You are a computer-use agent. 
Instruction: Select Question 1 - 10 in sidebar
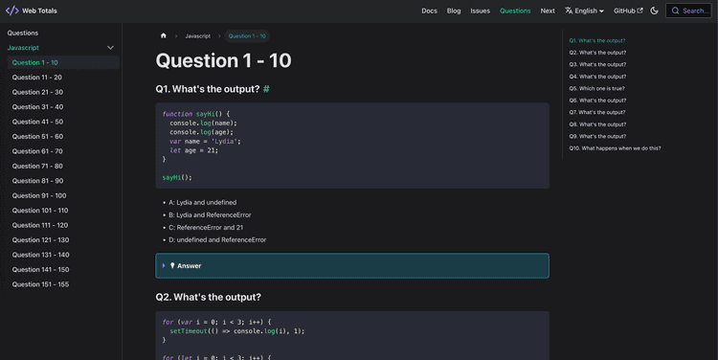click(63, 62)
